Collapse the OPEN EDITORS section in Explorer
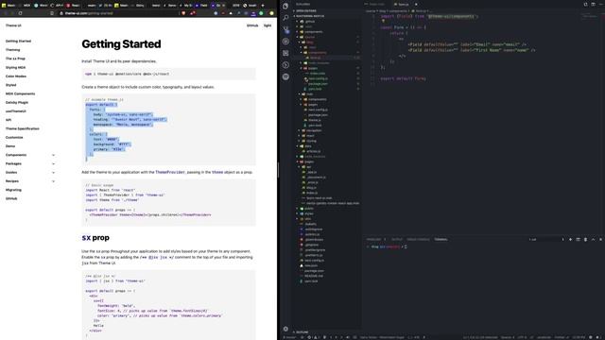The height and width of the screenshot is (340, 605). (306, 10)
